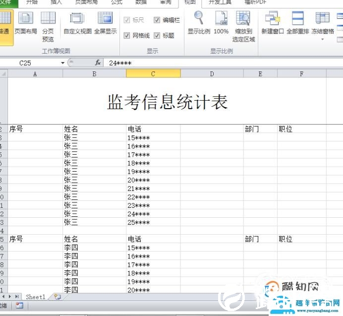
Task: Select column C header
Action: [153, 74]
